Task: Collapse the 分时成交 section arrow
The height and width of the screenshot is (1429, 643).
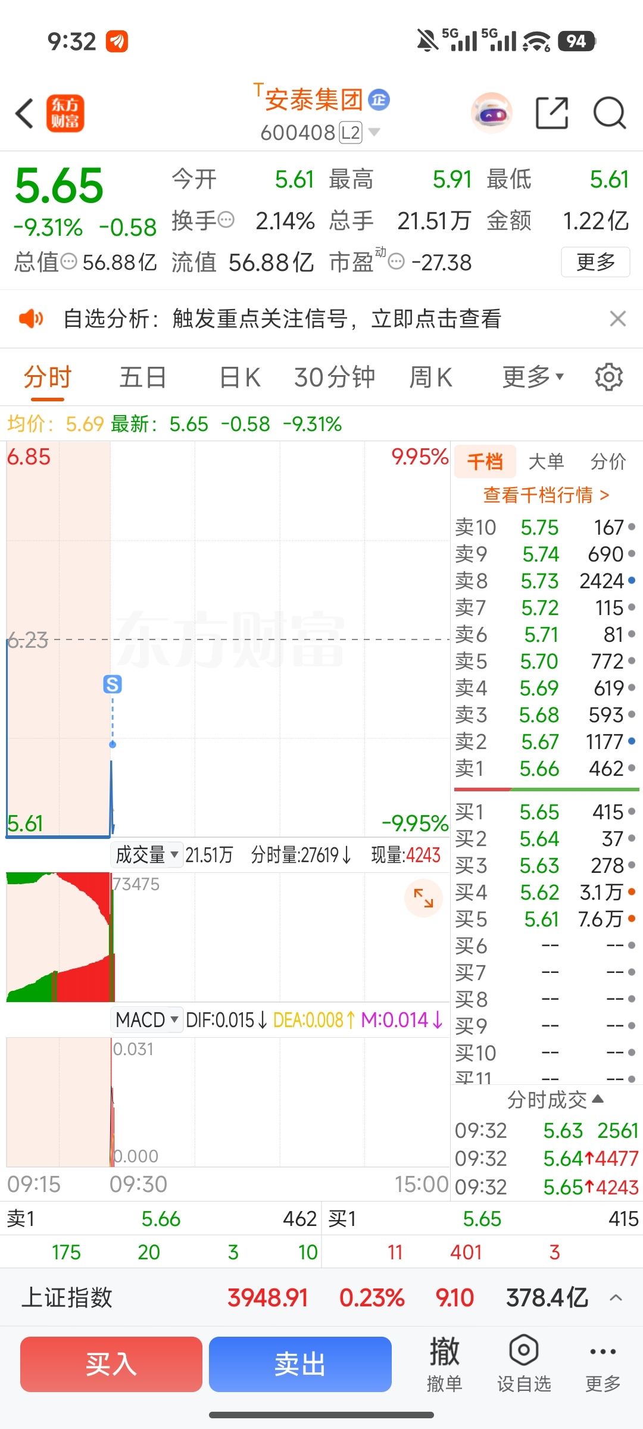Action: click(599, 1099)
